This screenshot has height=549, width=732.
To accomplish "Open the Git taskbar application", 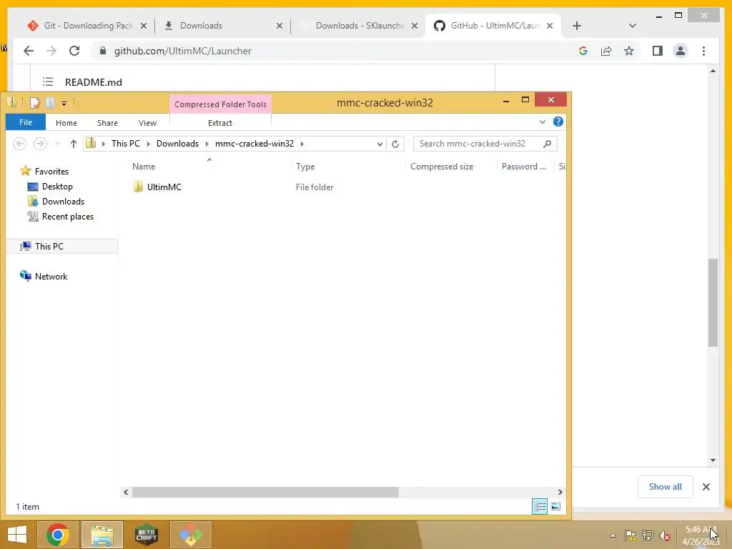I will tap(191, 535).
